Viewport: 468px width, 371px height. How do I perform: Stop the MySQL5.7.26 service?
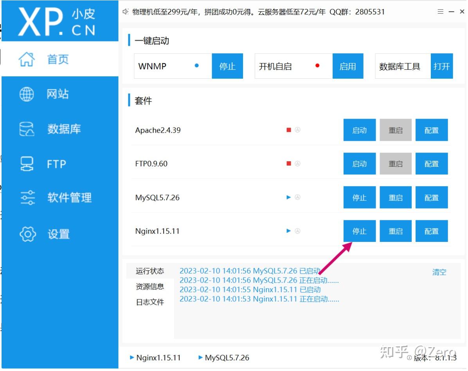(x=359, y=197)
